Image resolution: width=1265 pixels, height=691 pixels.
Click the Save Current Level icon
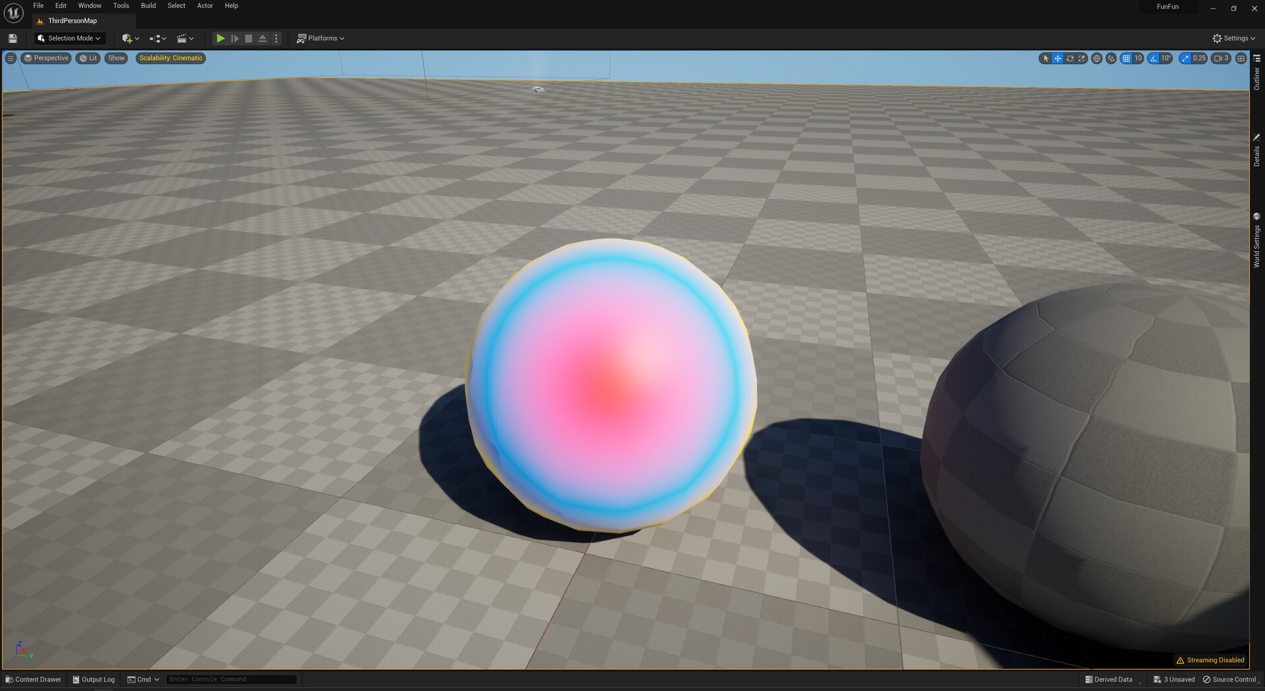12,38
